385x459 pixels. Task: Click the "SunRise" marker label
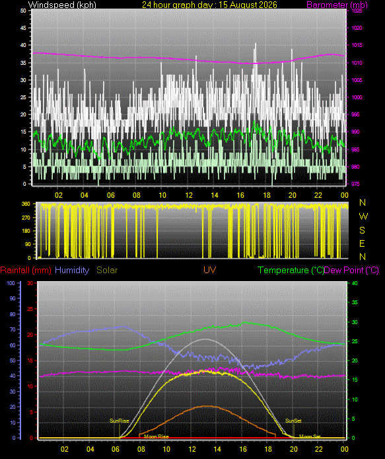[x=120, y=421]
